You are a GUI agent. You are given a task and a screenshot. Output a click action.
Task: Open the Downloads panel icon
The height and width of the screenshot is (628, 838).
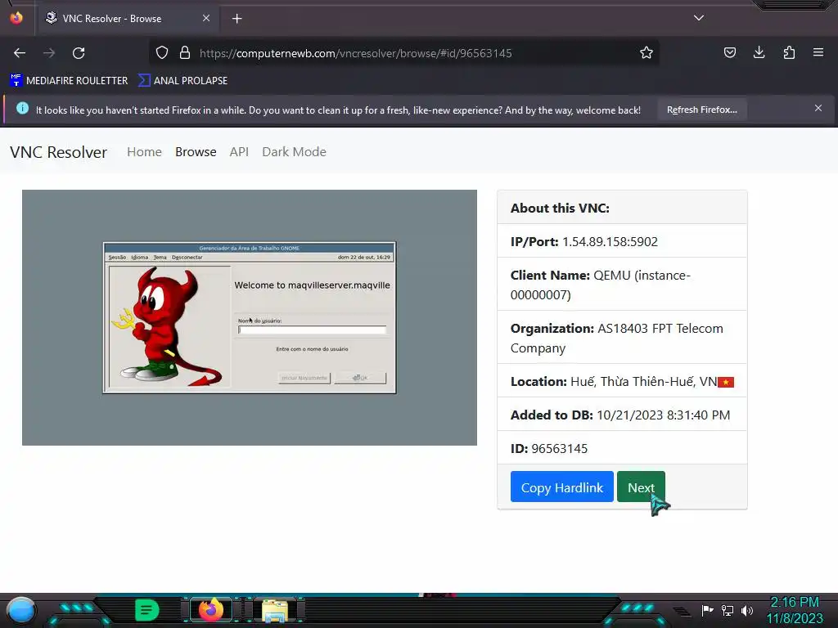point(759,52)
